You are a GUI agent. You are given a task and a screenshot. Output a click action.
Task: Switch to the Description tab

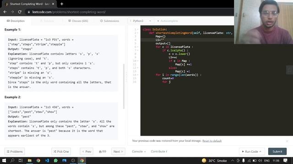(16, 21)
